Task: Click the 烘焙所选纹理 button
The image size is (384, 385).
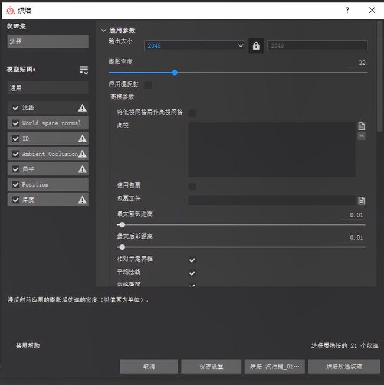Action: tap(344, 367)
